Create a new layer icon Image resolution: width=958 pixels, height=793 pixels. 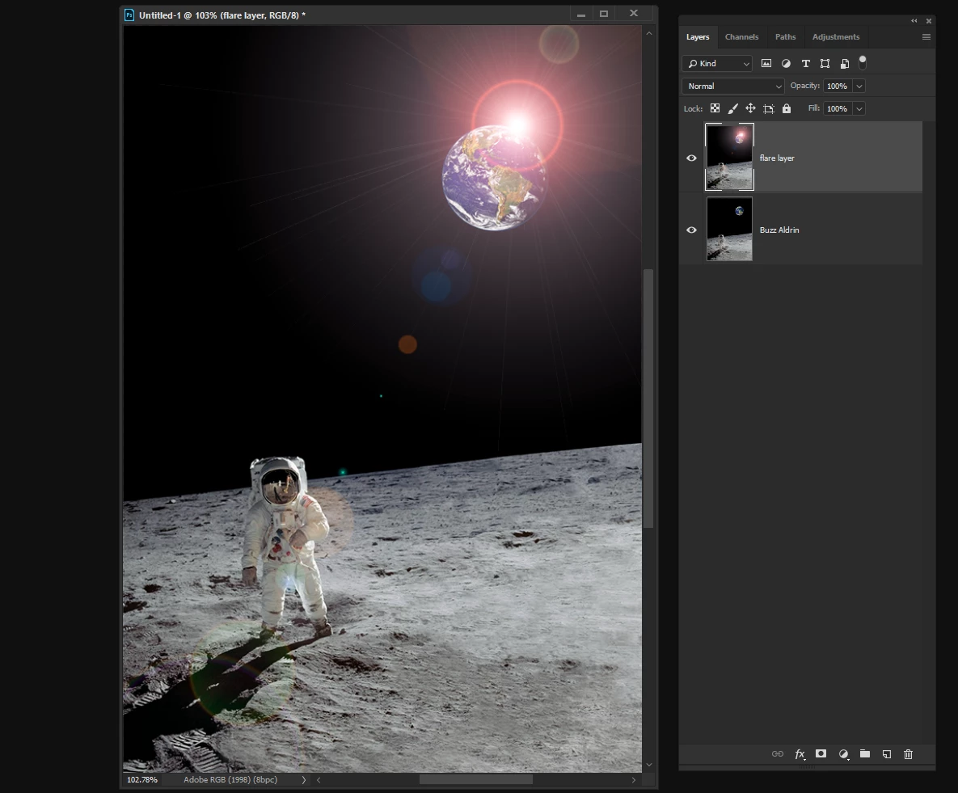[x=887, y=754]
